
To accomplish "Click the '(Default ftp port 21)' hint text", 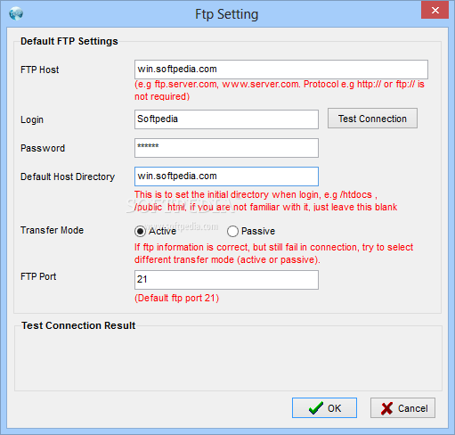I will [177, 298].
